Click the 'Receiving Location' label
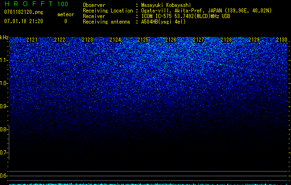291x185 pixels. coord(108,11)
